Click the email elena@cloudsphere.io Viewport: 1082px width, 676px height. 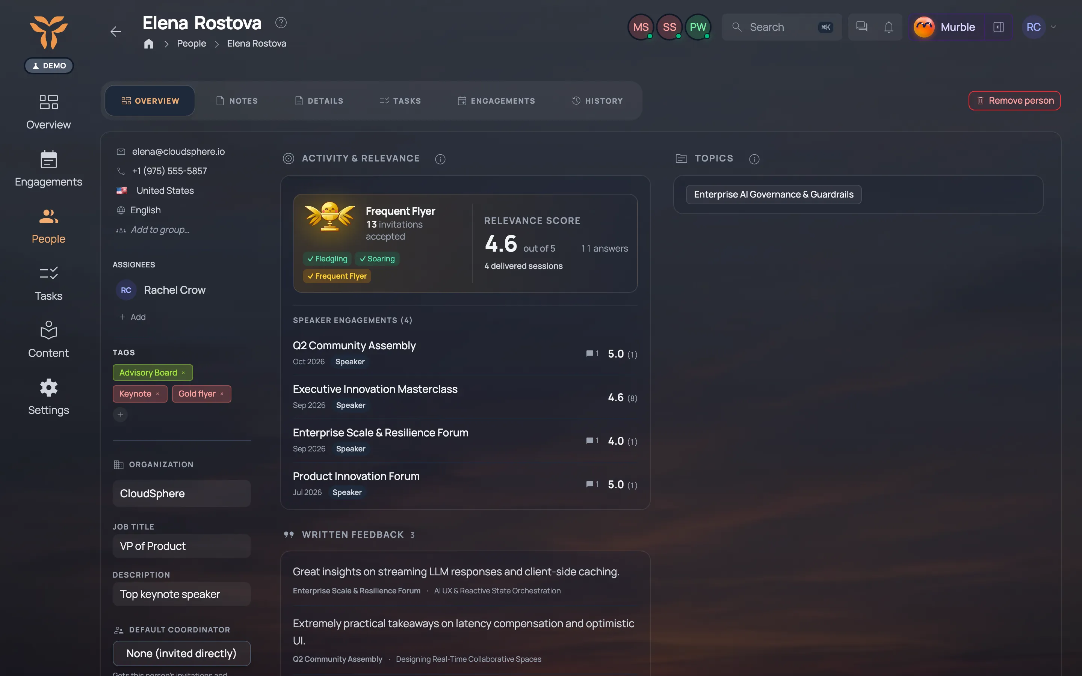point(178,152)
